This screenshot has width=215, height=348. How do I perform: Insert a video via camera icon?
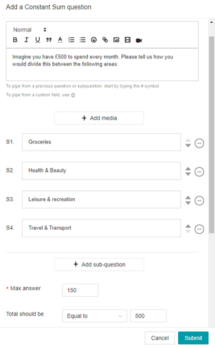pyautogui.click(x=139, y=40)
